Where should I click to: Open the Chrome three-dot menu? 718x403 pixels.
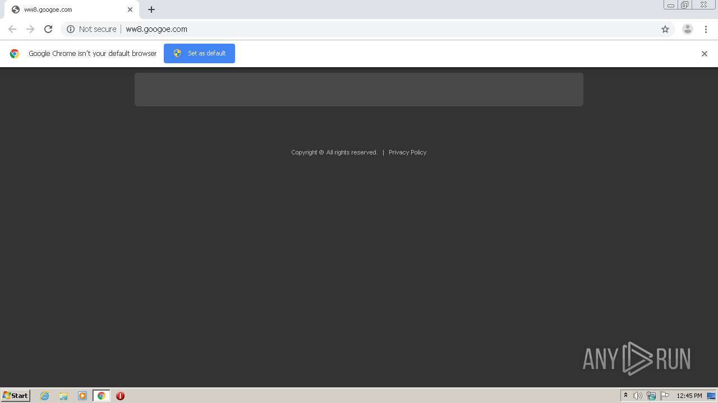tap(706, 29)
